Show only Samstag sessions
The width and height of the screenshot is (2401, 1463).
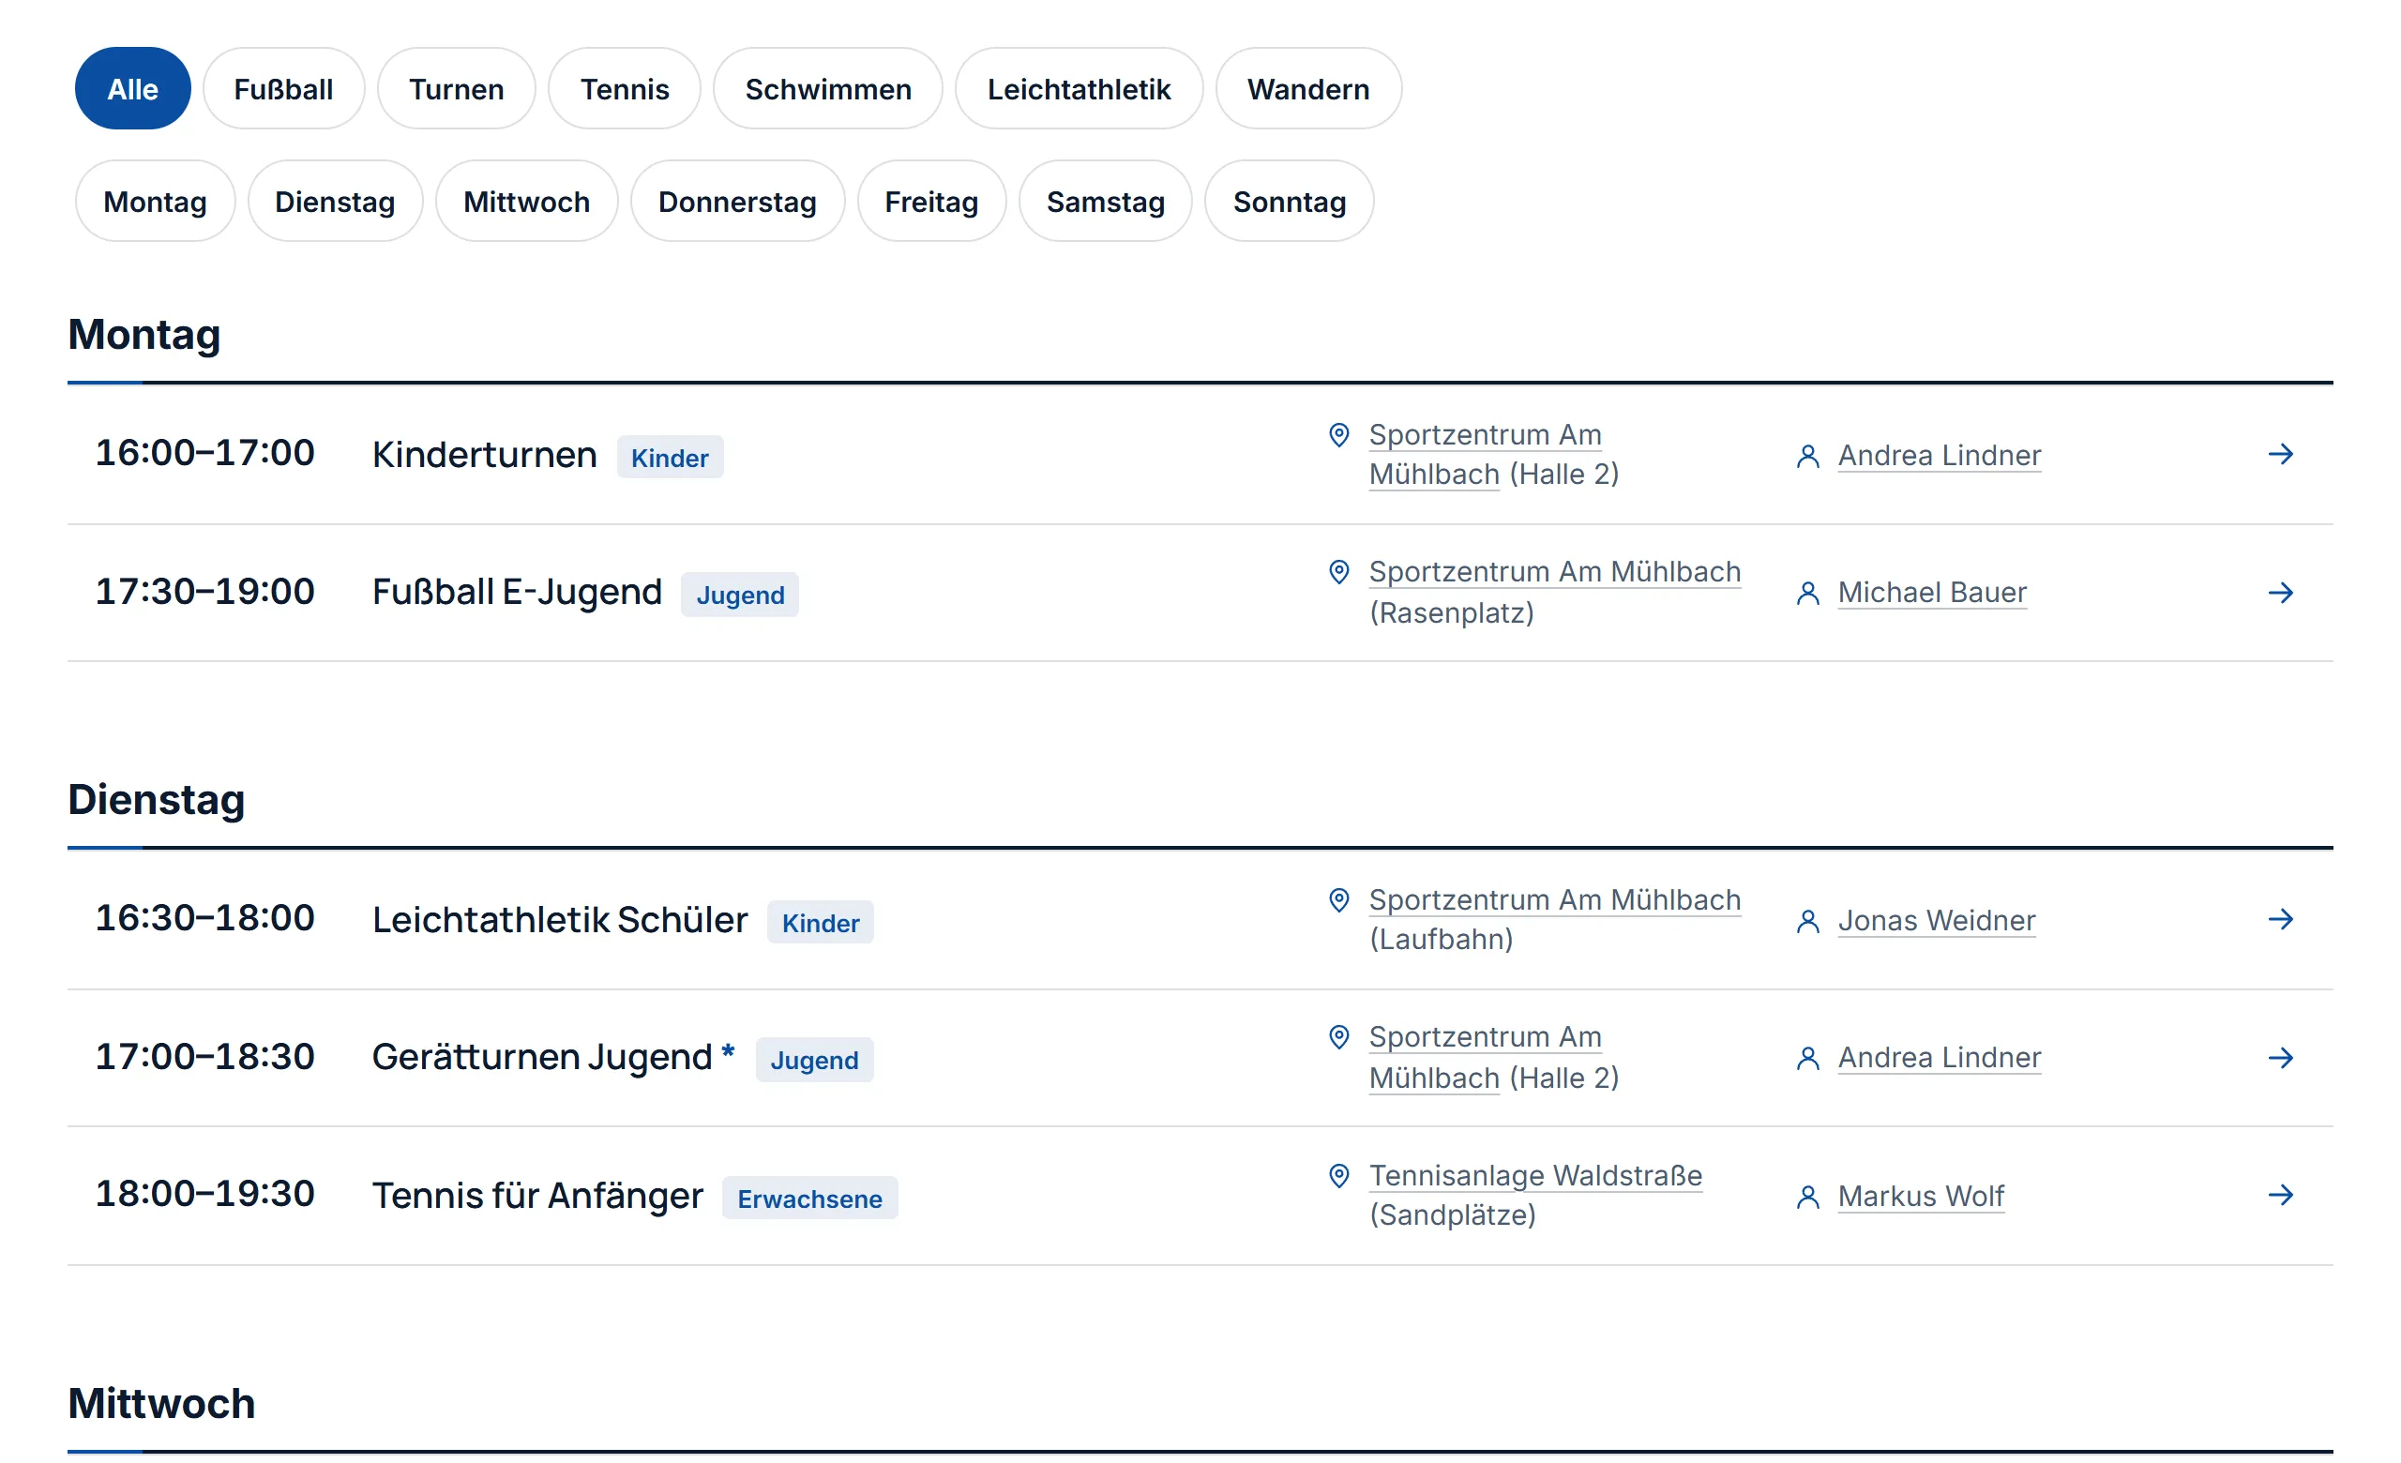point(1105,202)
